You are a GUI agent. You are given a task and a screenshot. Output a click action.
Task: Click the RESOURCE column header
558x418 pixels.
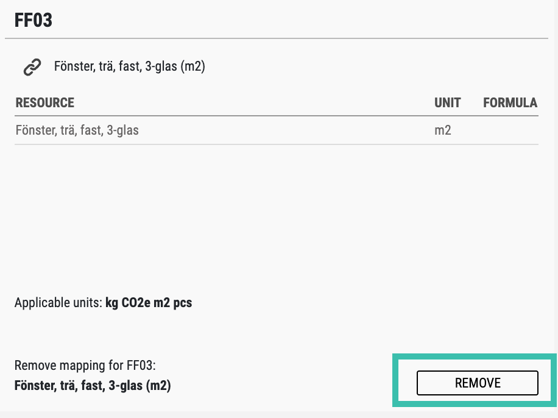44,102
